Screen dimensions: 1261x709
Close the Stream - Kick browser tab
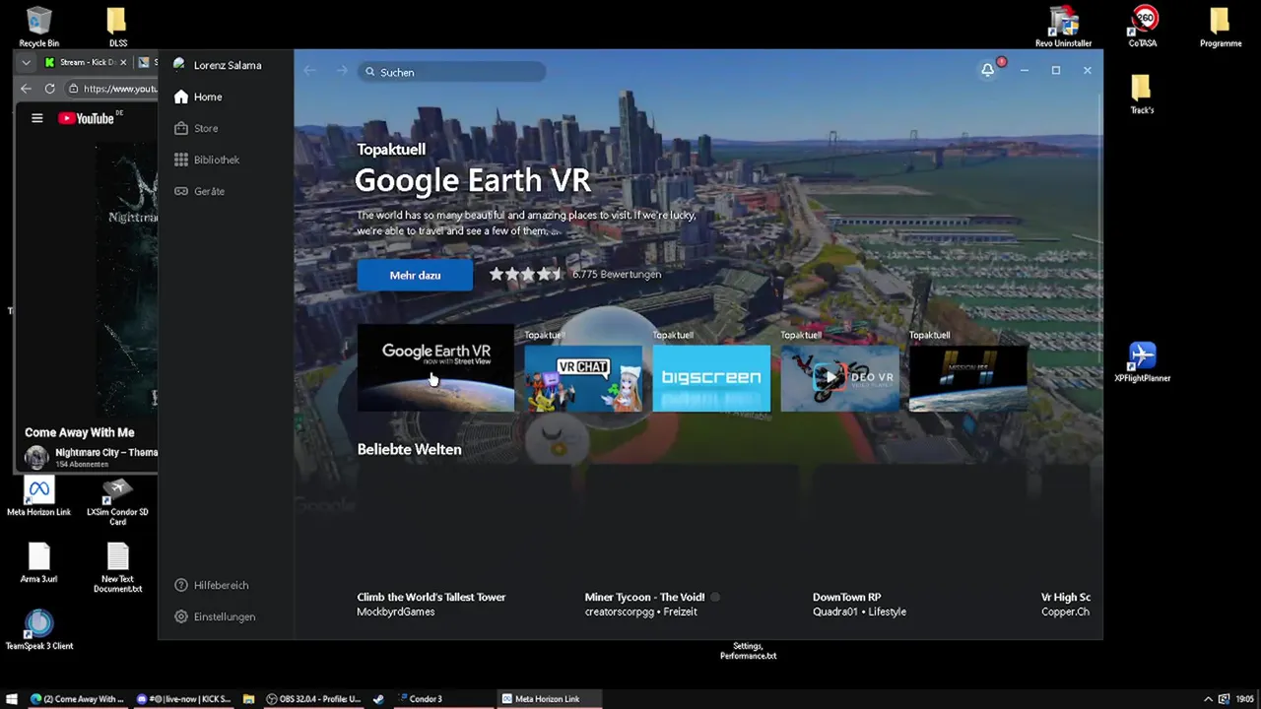point(124,62)
